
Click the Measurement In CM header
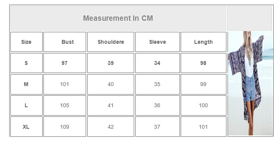118,18
